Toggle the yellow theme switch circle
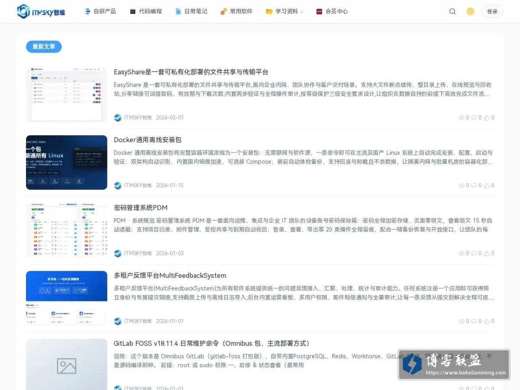520x390 pixels. 470,12
